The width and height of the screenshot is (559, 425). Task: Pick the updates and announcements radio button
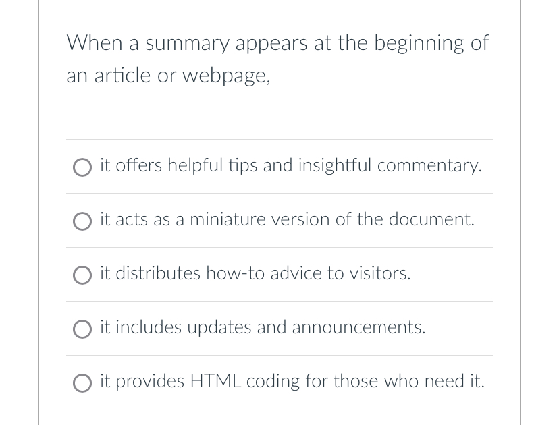(x=82, y=329)
